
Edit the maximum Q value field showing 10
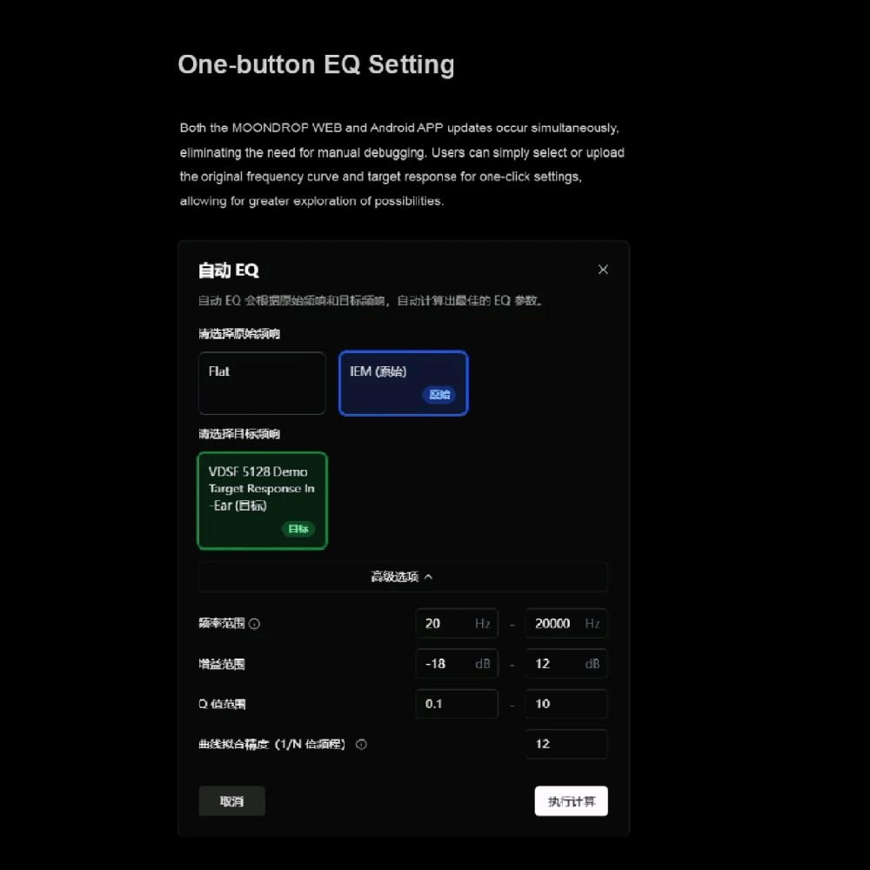click(x=566, y=704)
